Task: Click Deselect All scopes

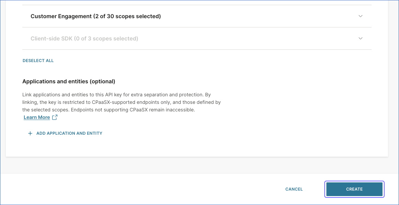Action: coord(38,61)
